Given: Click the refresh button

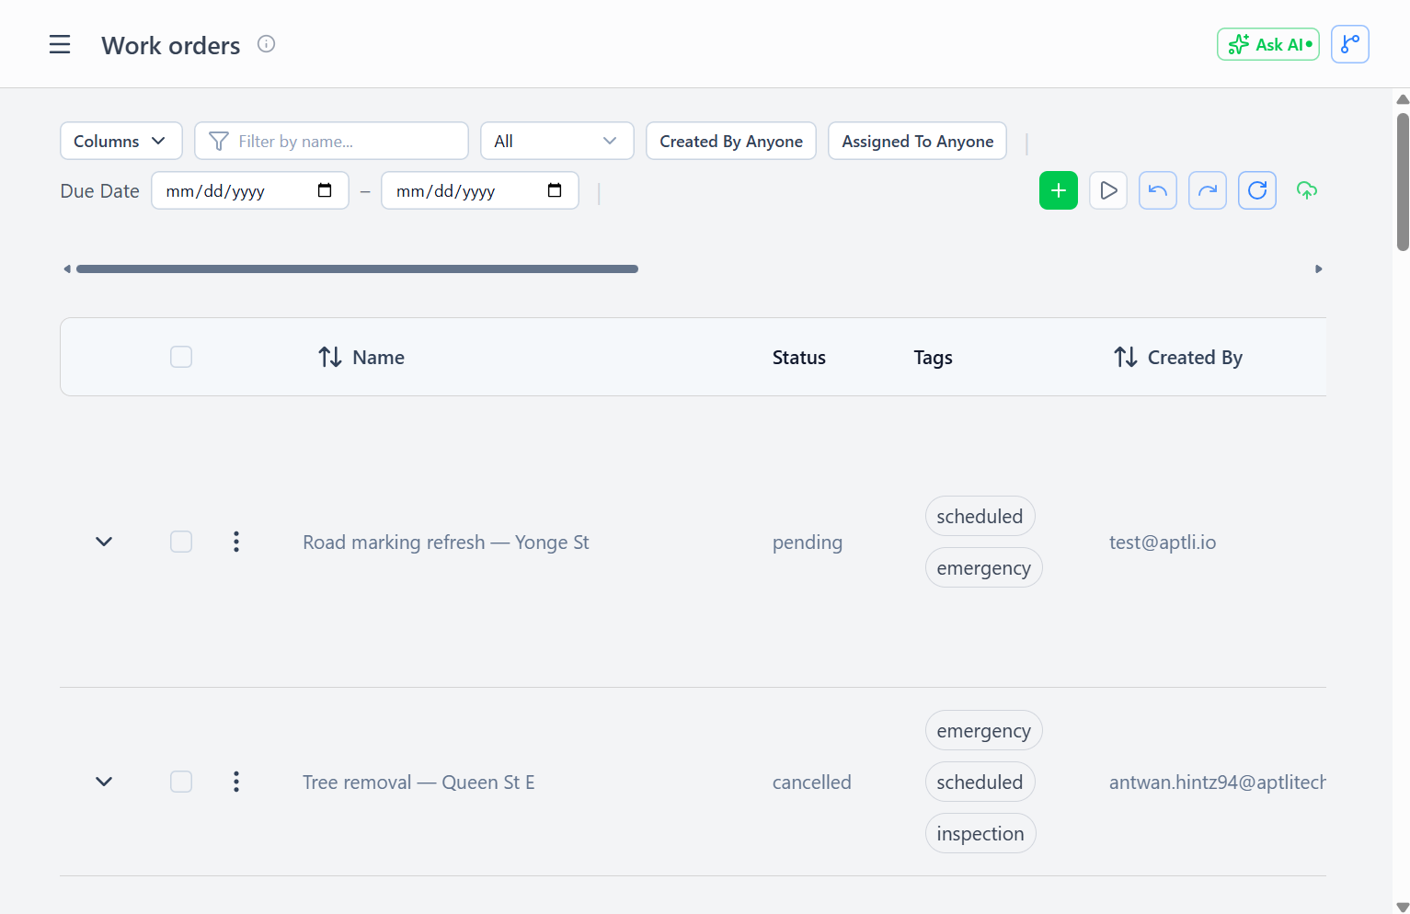Looking at the screenshot, I should pos(1256,190).
